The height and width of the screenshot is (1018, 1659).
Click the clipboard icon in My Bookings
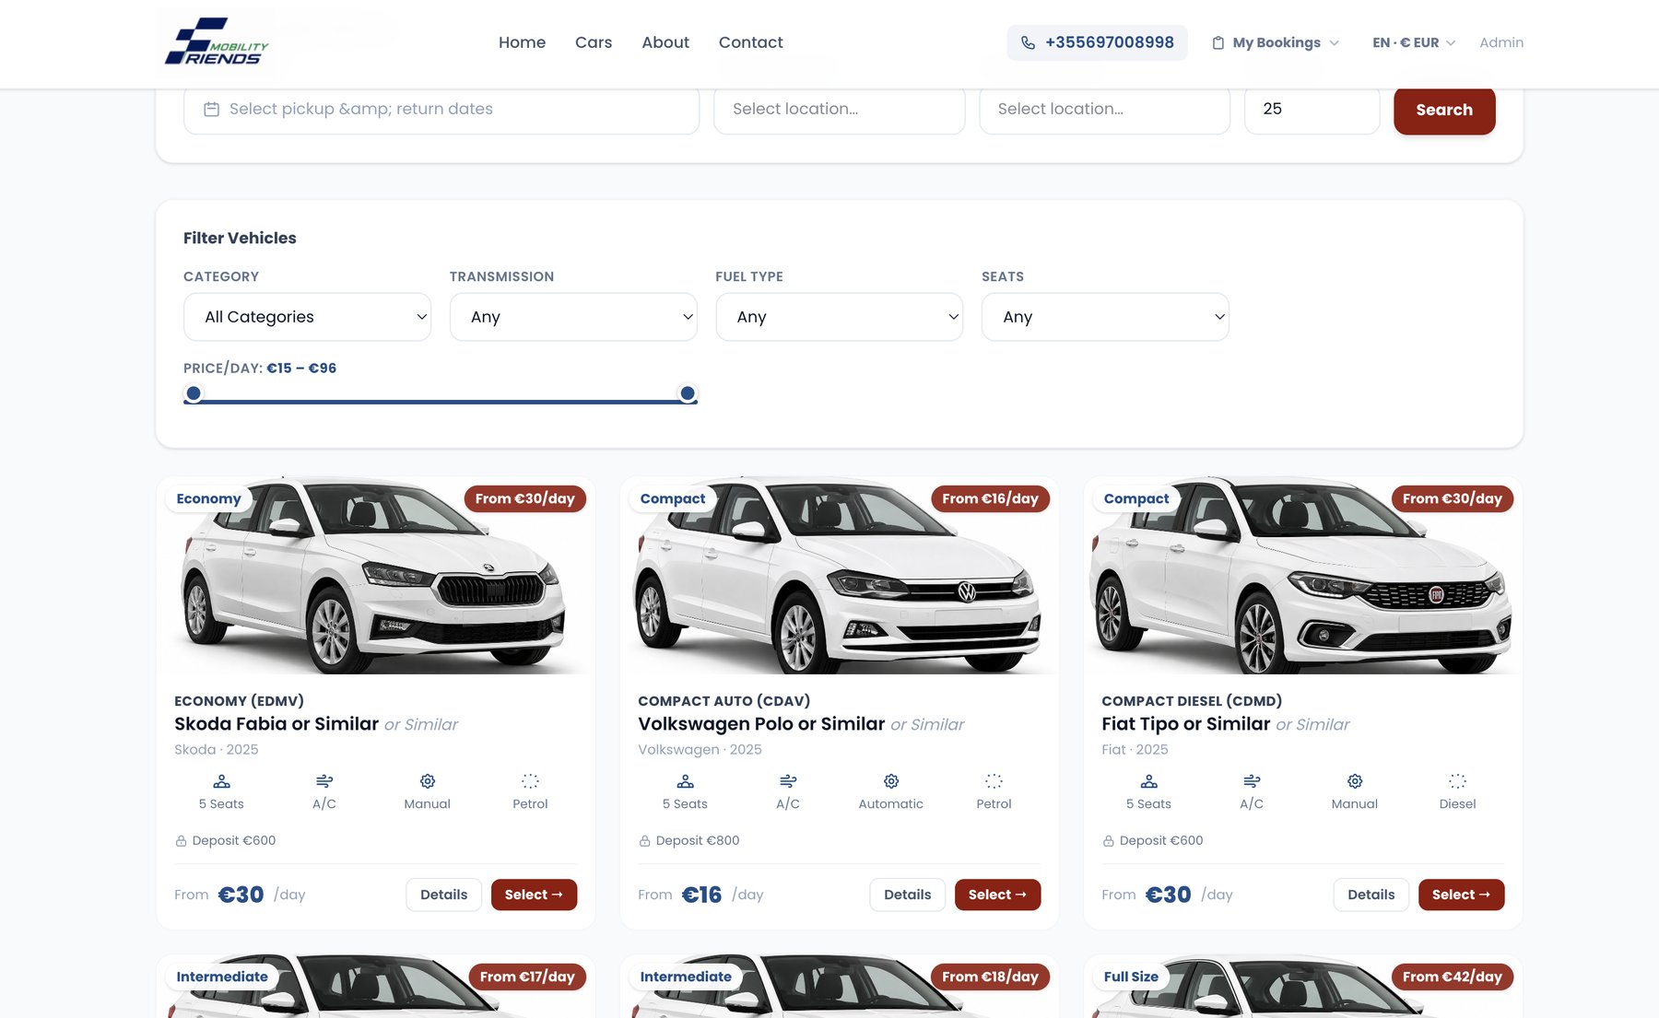tap(1218, 42)
